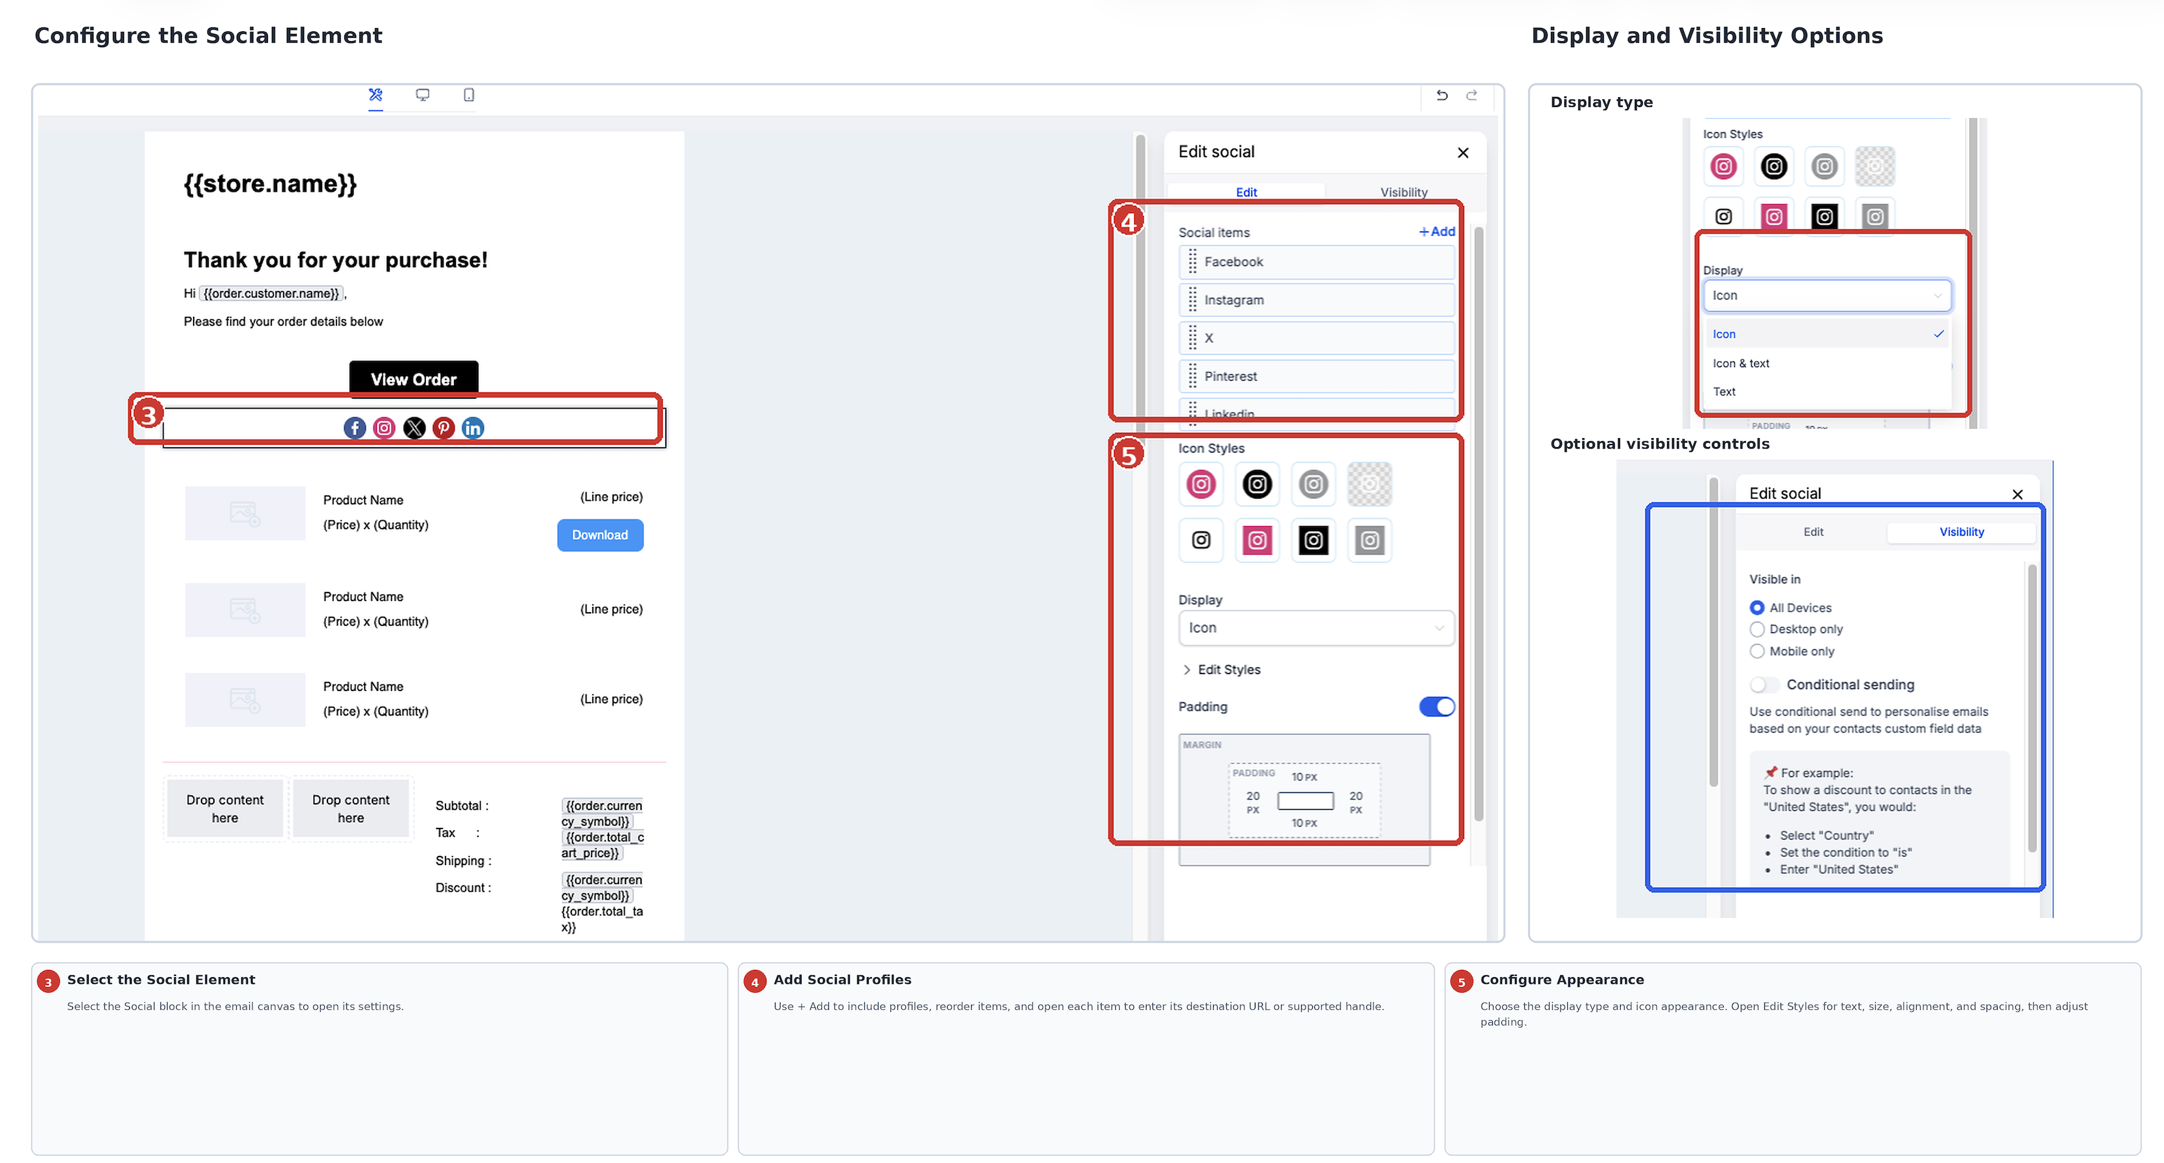Click the {{store.name}} heading

point(271,184)
